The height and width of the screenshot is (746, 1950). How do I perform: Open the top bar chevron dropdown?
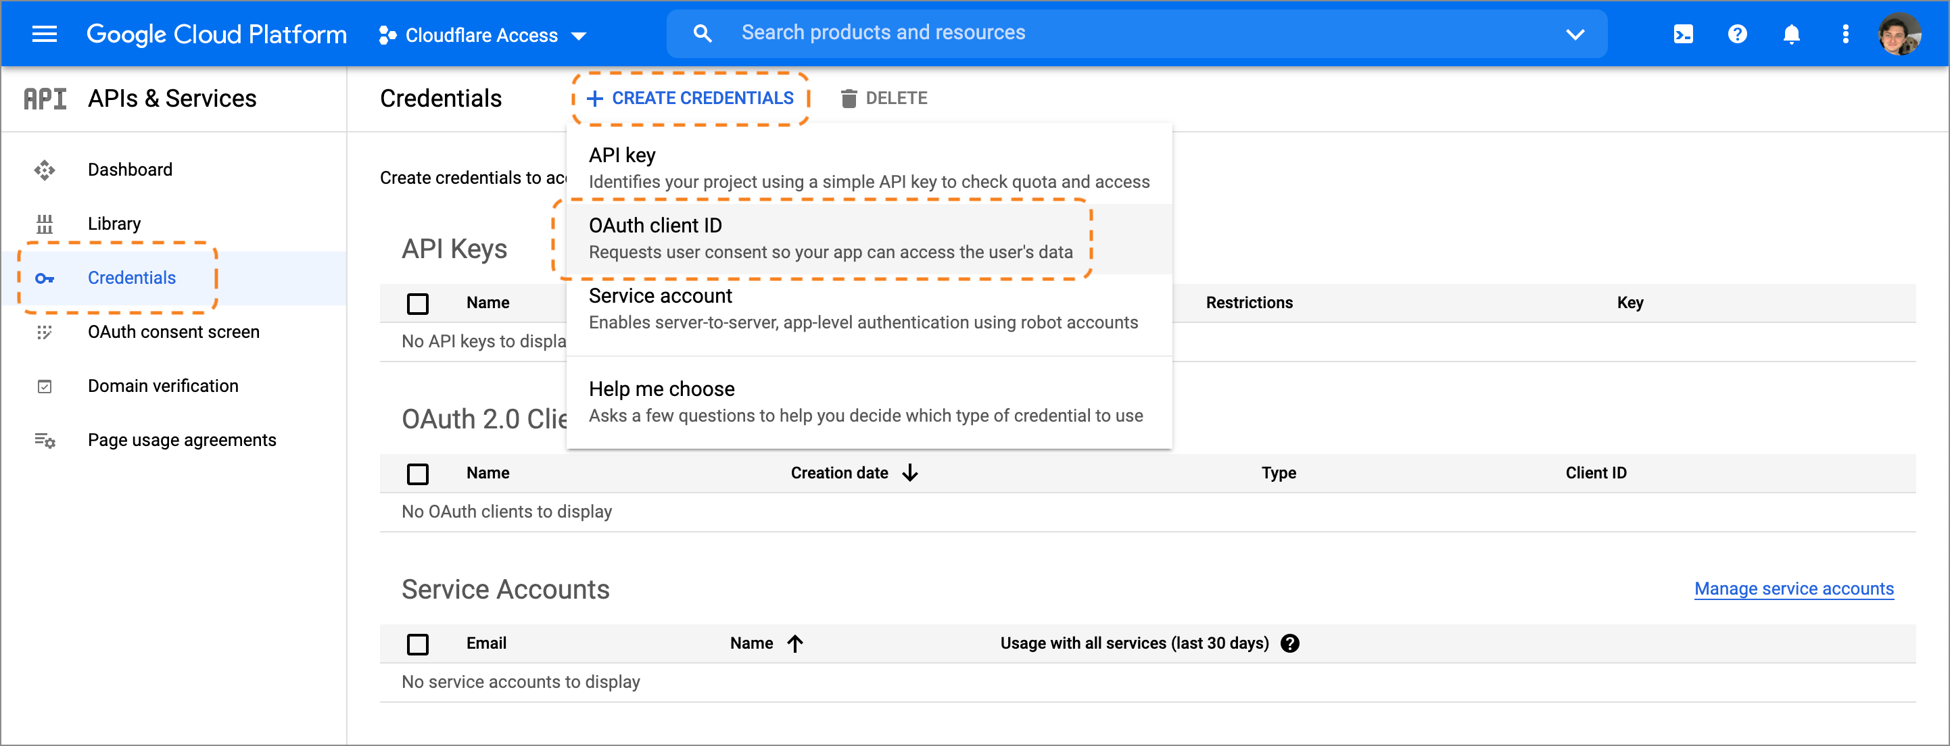[x=1575, y=34]
